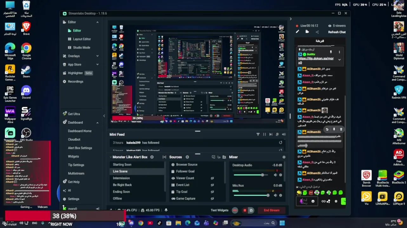This screenshot has width=407, height=228.
Task: Open the Monster Like Alert Box collection dropdown
Action: click(129, 157)
